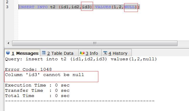
Task: Open the Table Data tab
Action: coord(59,53)
